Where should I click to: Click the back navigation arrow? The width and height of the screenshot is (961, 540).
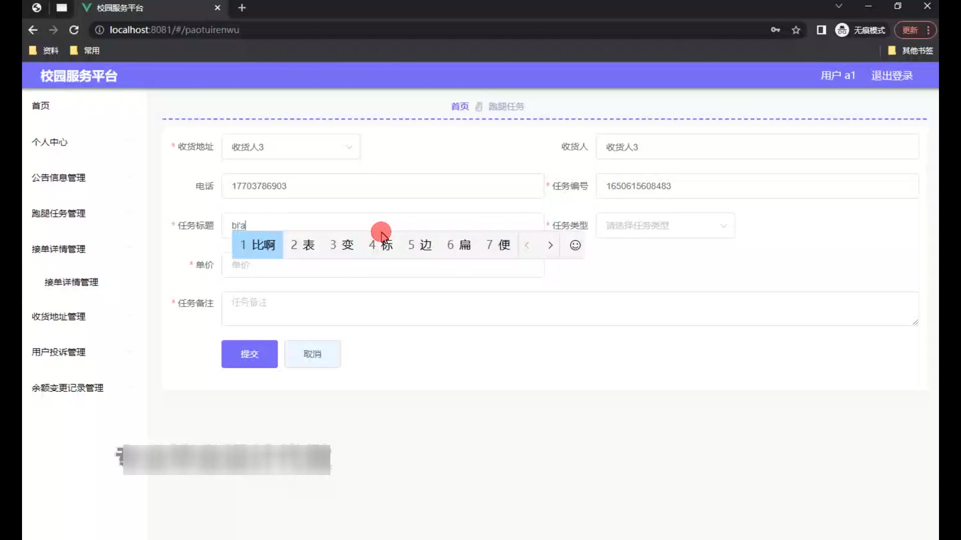[33, 30]
